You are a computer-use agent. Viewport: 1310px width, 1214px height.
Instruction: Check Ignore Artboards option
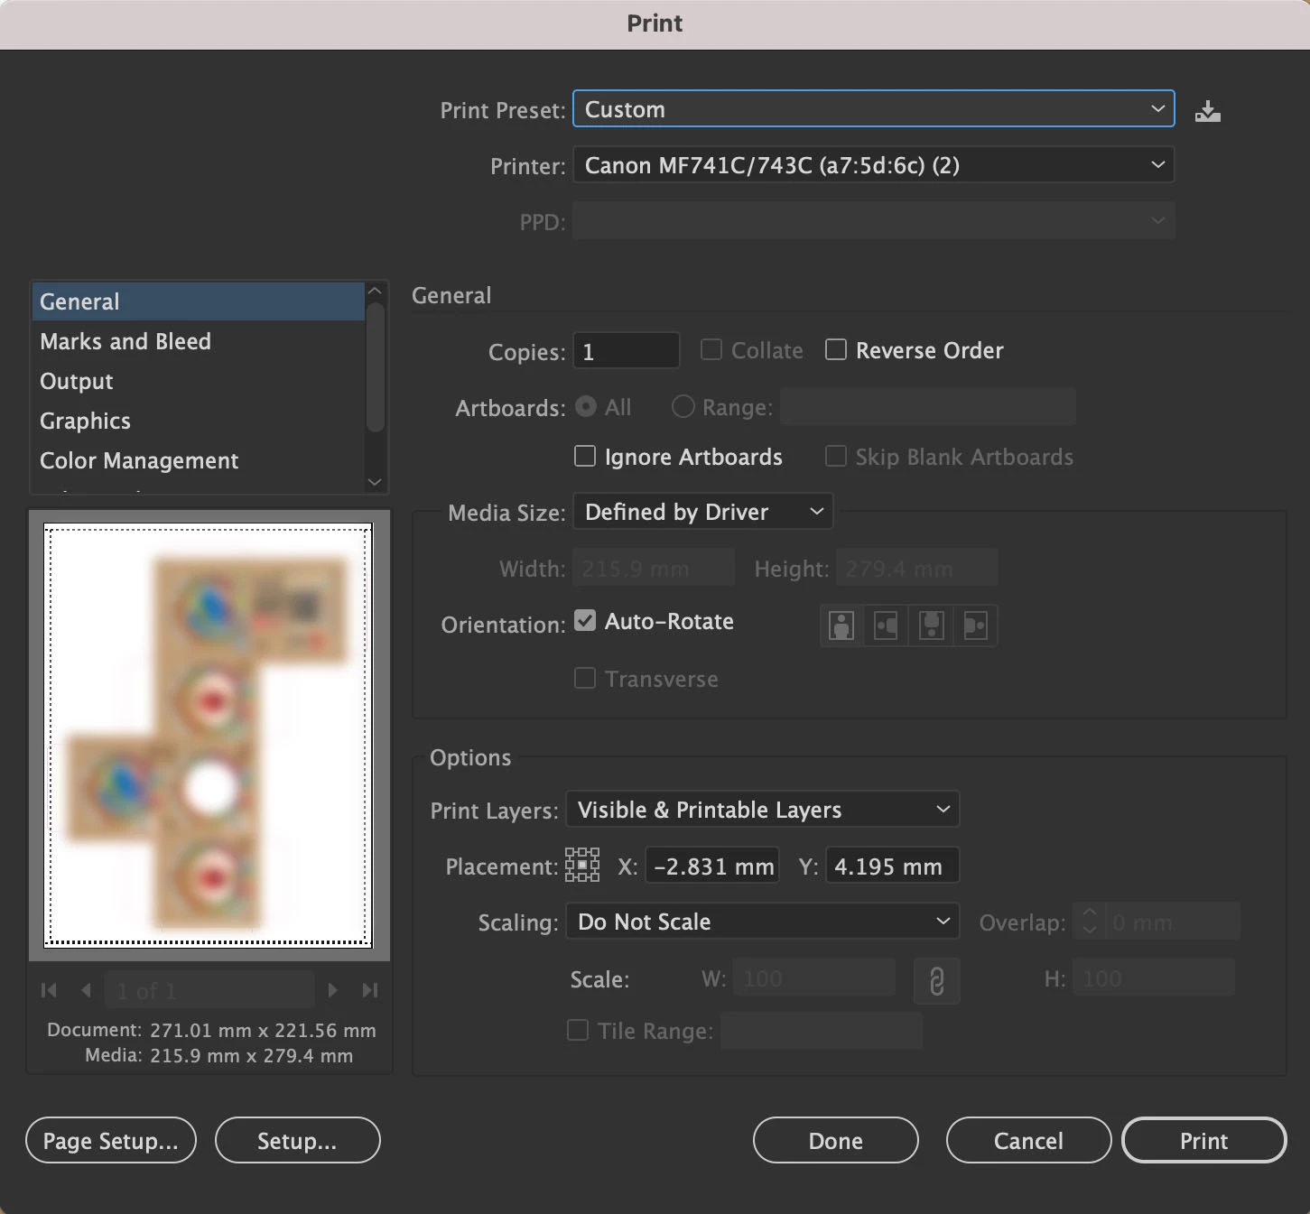[x=585, y=456]
